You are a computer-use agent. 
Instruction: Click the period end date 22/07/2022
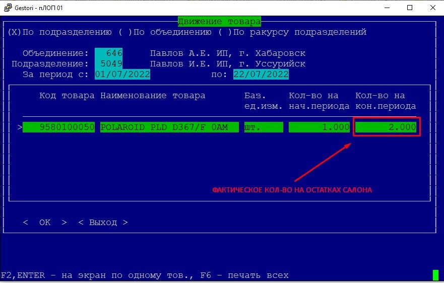click(x=261, y=75)
